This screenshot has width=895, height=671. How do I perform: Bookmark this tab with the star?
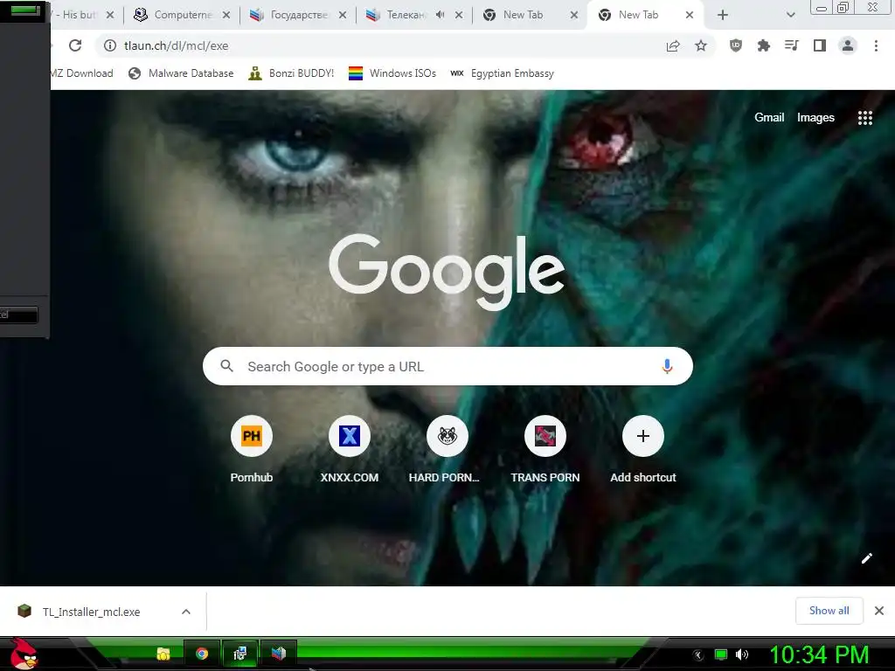click(701, 45)
